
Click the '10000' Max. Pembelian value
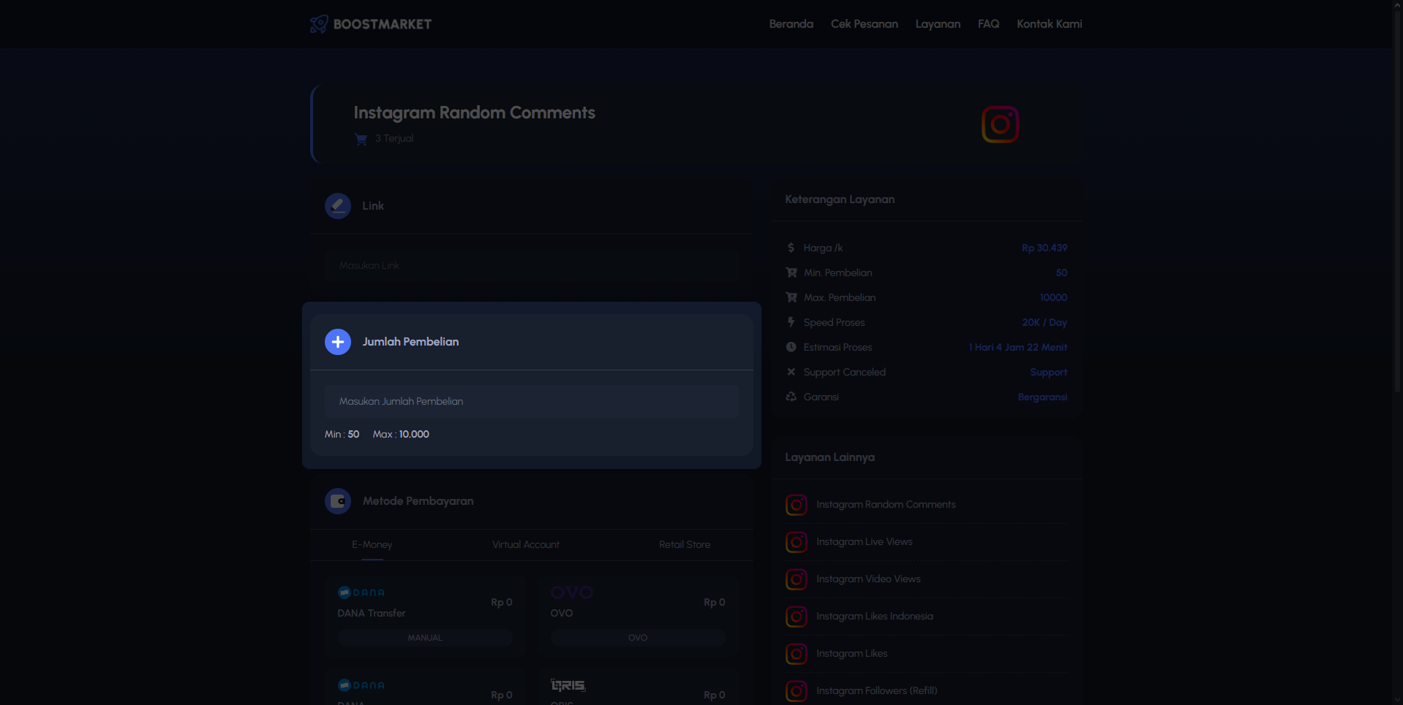(1053, 297)
